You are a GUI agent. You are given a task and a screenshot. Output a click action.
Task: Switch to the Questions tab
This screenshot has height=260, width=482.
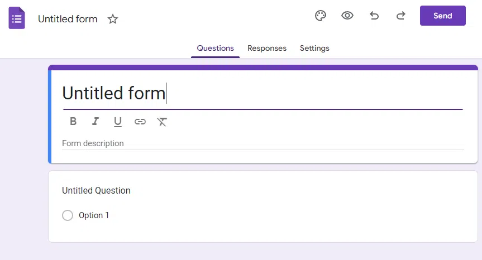(x=215, y=48)
